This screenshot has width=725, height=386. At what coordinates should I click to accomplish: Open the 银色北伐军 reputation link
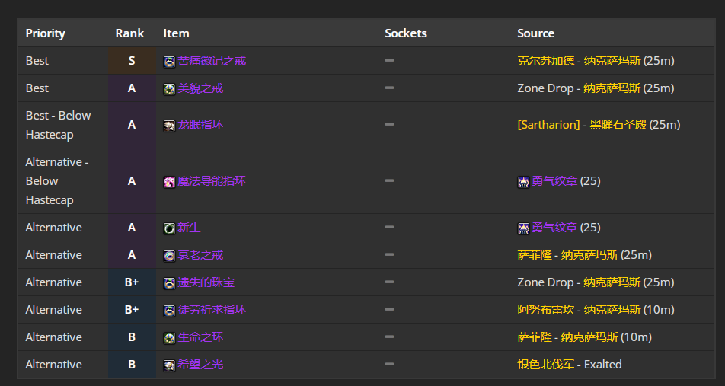click(545, 364)
